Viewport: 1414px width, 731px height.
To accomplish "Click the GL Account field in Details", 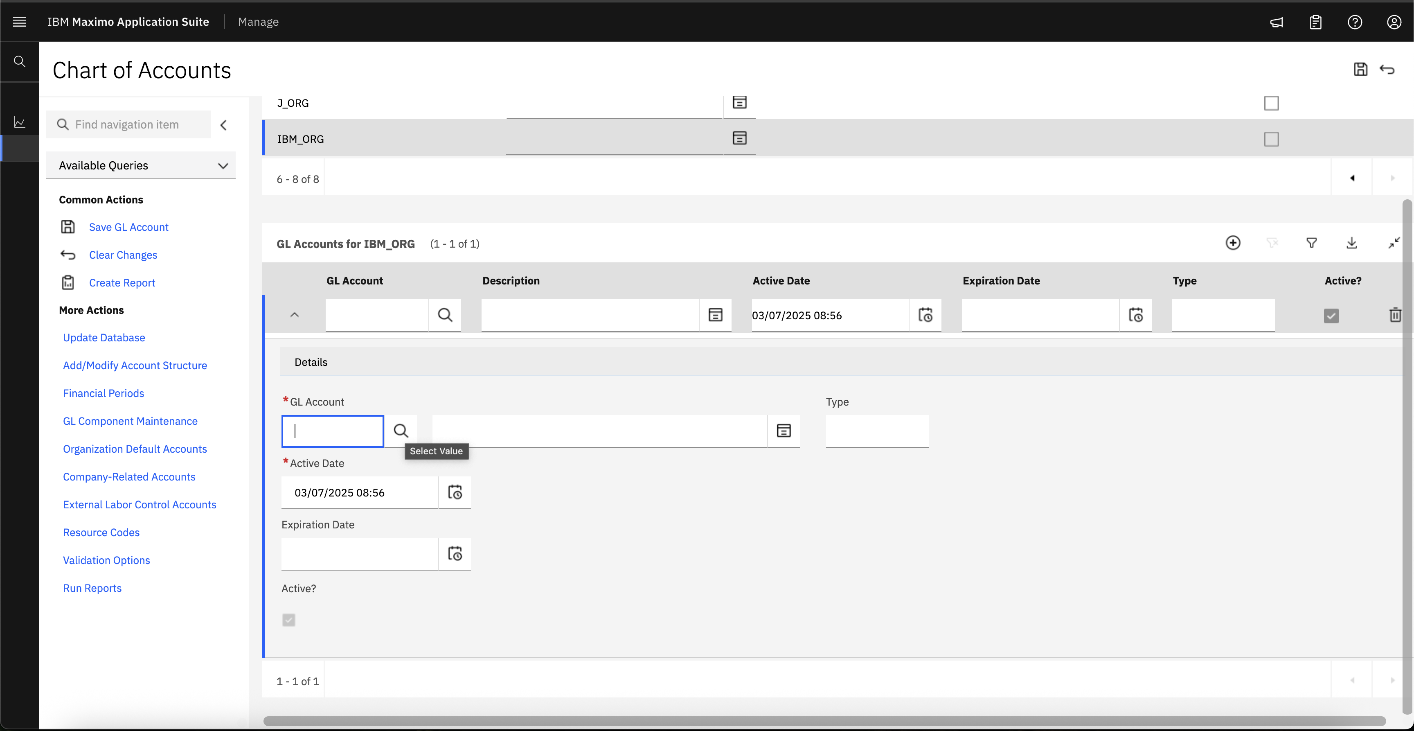I will (333, 431).
